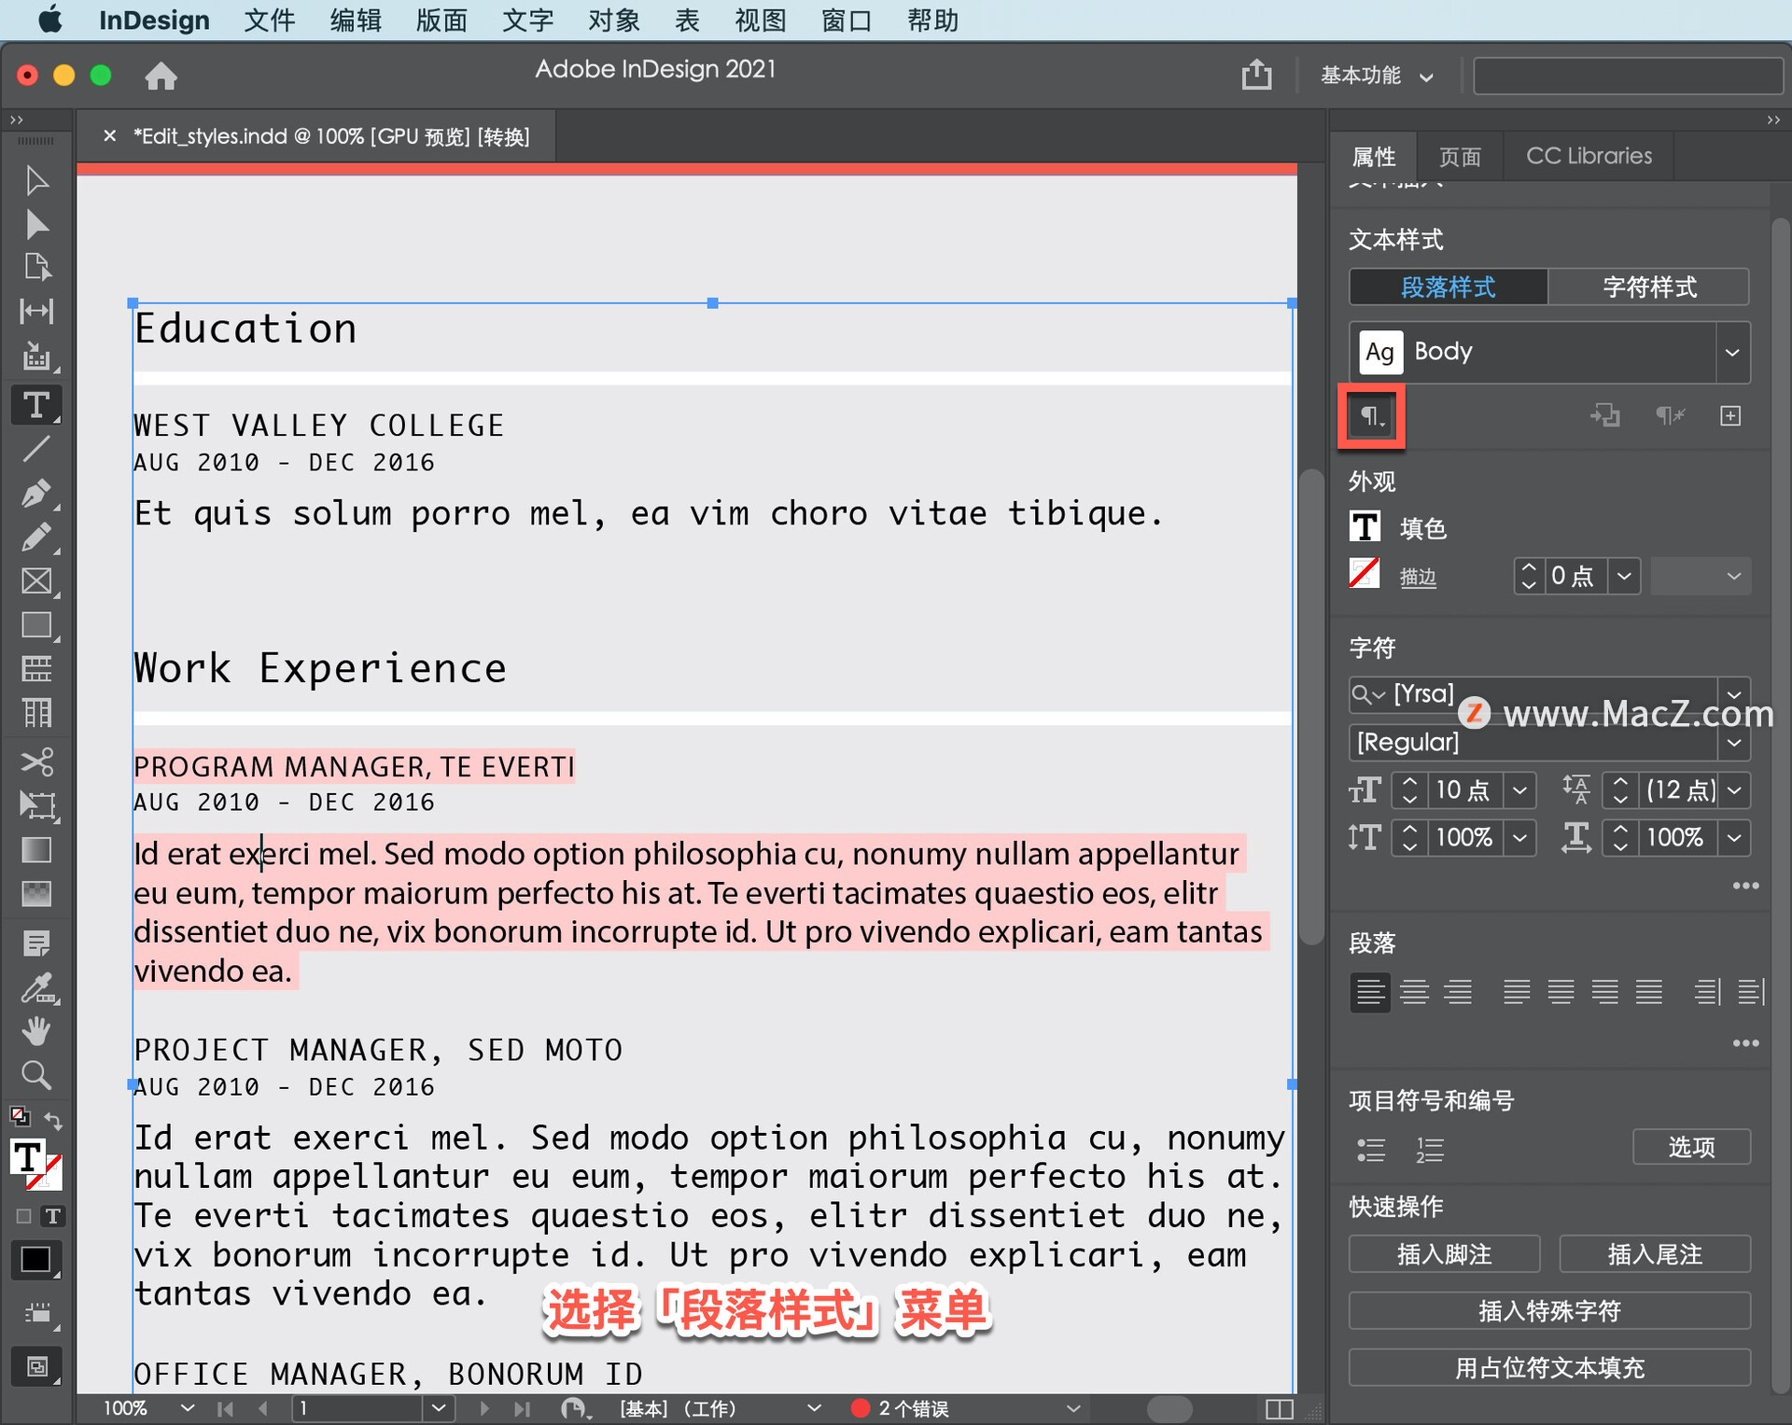The height and width of the screenshot is (1425, 1792).
Task: Select the Hand tool
Action: click(36, 1031)
